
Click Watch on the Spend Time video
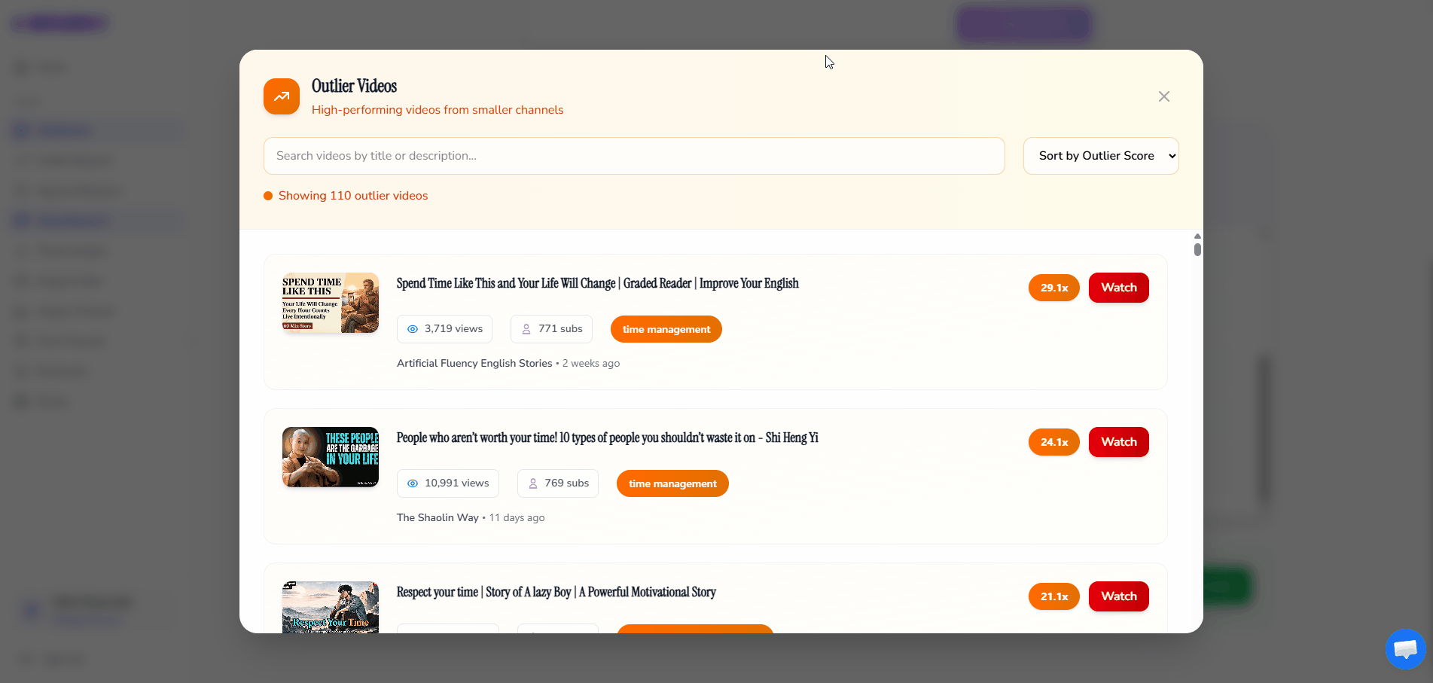(1118, 288)
